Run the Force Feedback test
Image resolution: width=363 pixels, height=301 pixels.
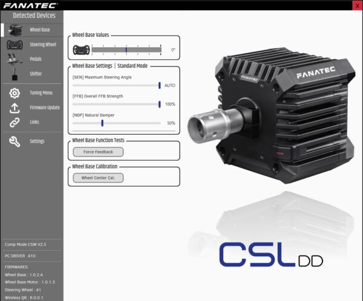click(x=98, y=152)
